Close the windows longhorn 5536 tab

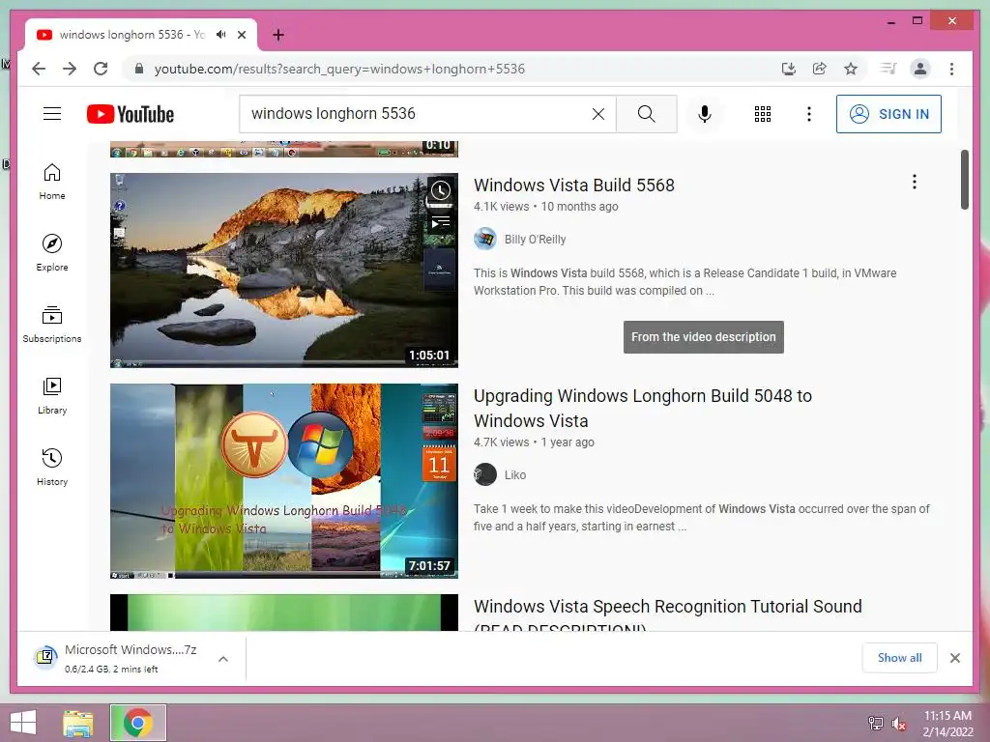click(242, 35)
